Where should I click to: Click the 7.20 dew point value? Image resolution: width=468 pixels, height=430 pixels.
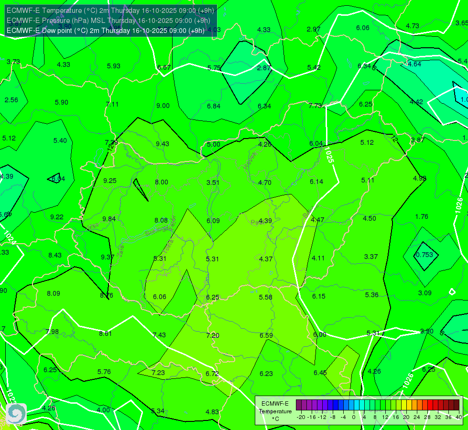pos(213,335)
